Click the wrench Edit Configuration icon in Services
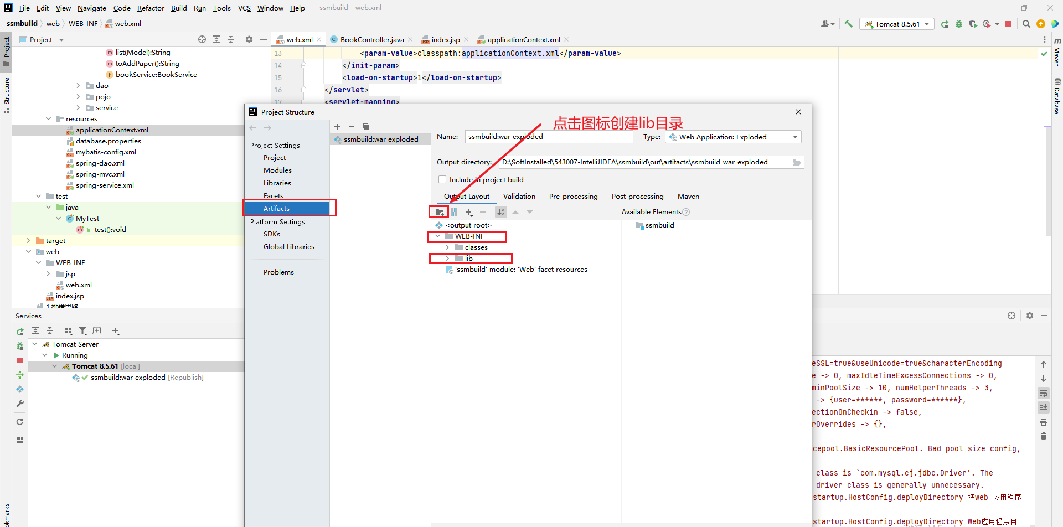Screen dimensions: 1063x527 pyautogui.click(x=20, y=404)
